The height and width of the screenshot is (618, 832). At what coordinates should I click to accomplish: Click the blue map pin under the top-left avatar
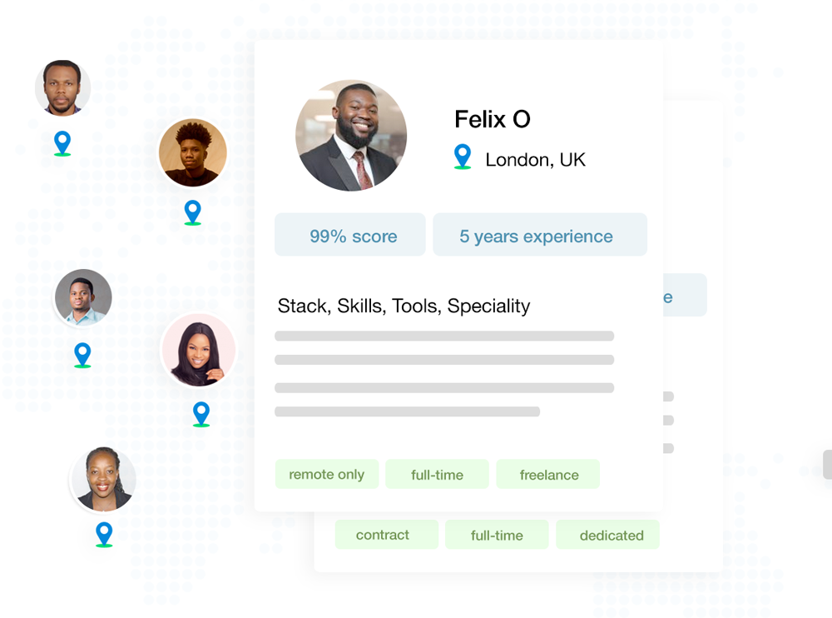62,143
